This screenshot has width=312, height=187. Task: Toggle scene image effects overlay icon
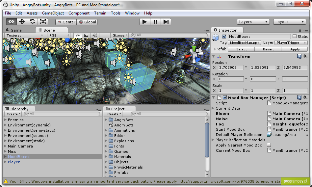coord(86,35)
